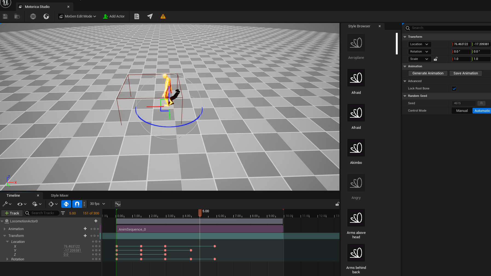Click the solid globe toolbar icon
Viewport: 491px width, 276px height.
[46, 16]
